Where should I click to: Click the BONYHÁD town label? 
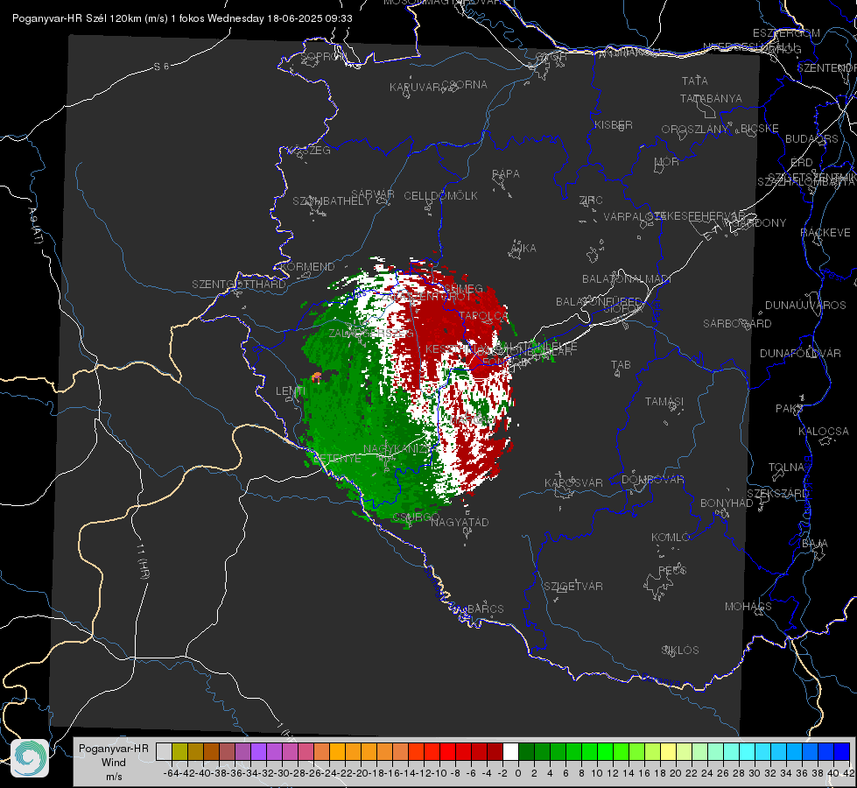tap(727, 503)
